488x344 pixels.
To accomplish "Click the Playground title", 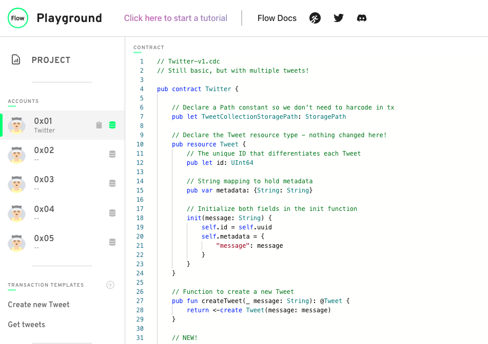I will click(69, 18).
